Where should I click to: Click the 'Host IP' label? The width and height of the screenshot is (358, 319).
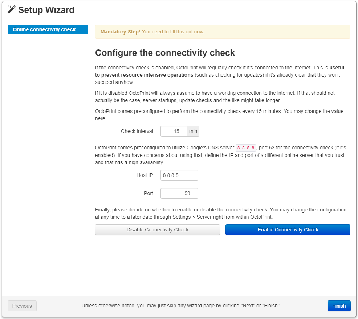pos(145,175)
